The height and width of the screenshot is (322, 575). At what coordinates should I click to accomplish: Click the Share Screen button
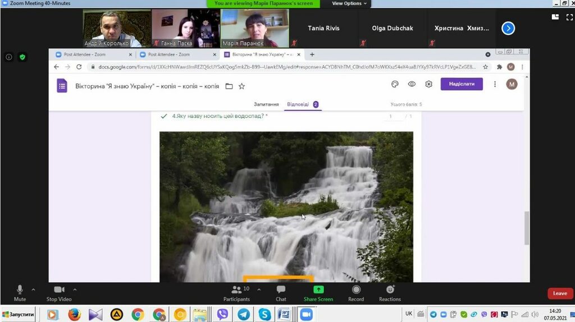[318, 292]
